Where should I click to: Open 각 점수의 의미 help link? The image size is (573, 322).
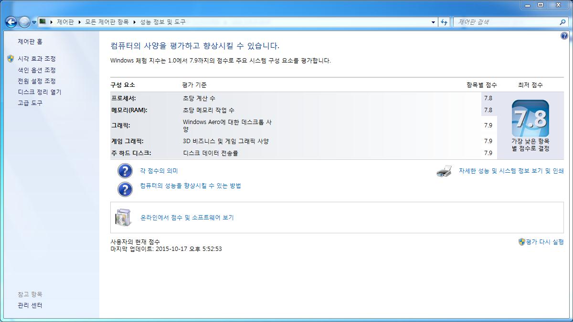click(x=159, y=171)
